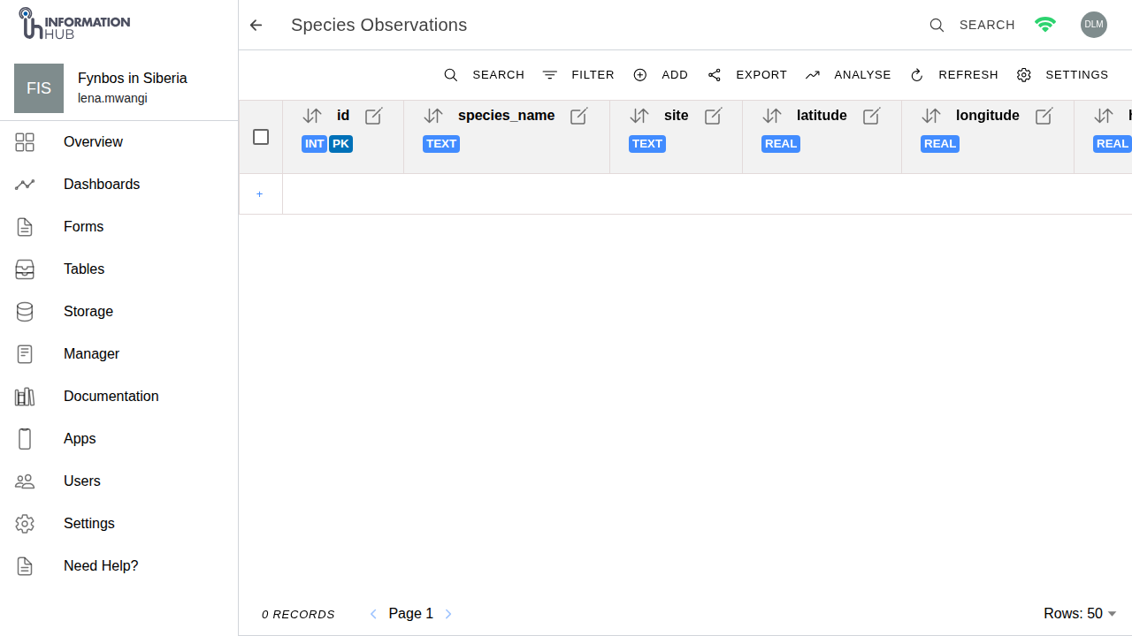Sort by species_name column arrows

pyautogui.click(x=433, y=116)
